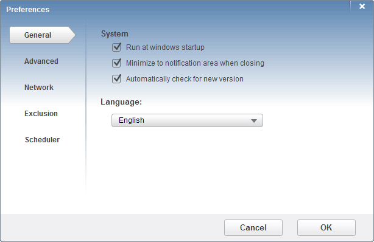Disable Automatically check for new version checkbox
The width and height of the screenshot is (374, 242).
(x=116, y=79)
